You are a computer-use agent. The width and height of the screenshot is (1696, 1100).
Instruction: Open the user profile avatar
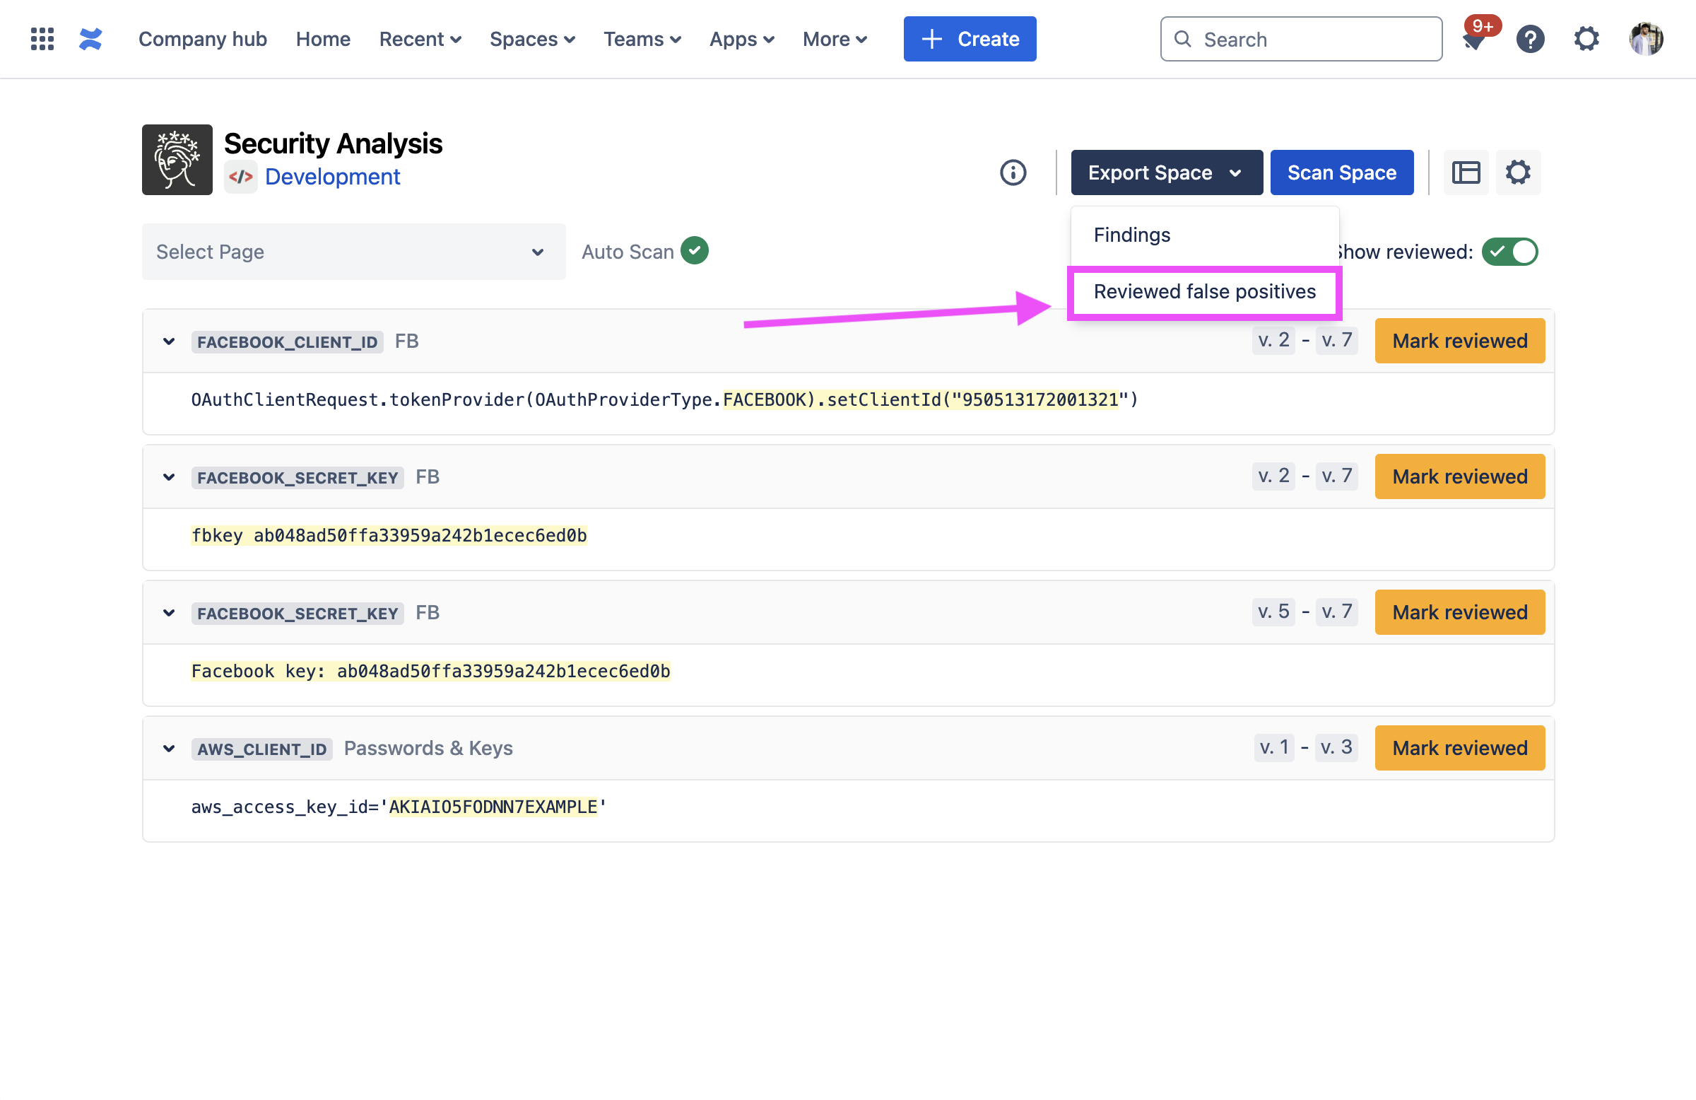(1646, 39)
